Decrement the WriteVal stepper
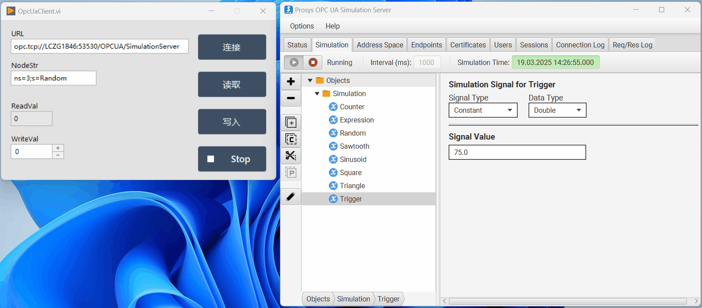The width and height of the screenshot is (702, 308). [x=58, y=155]
